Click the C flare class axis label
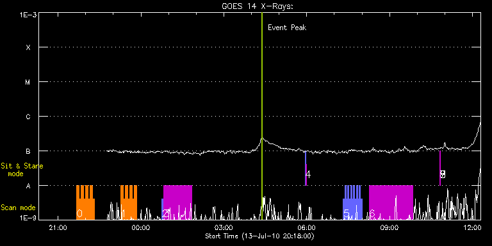This screenshot has width=492, height=246. pyautogui.click(x=28, y=117)
